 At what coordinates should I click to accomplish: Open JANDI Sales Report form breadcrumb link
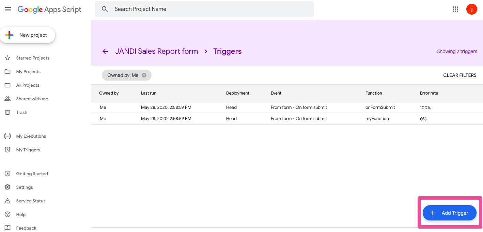tap(156, 51)
